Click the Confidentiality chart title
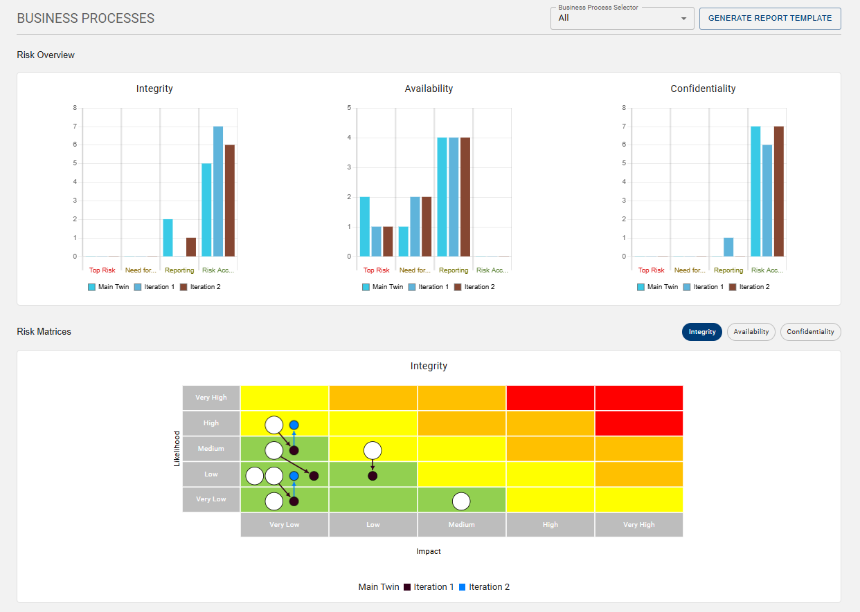The width and height of the screenshot is (860, 612). (x=703, y=89)
